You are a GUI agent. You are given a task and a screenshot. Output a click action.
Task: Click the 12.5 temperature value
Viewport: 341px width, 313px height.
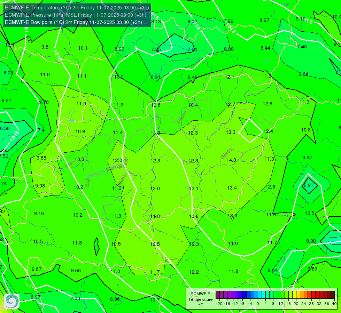(x=155, y=244)
